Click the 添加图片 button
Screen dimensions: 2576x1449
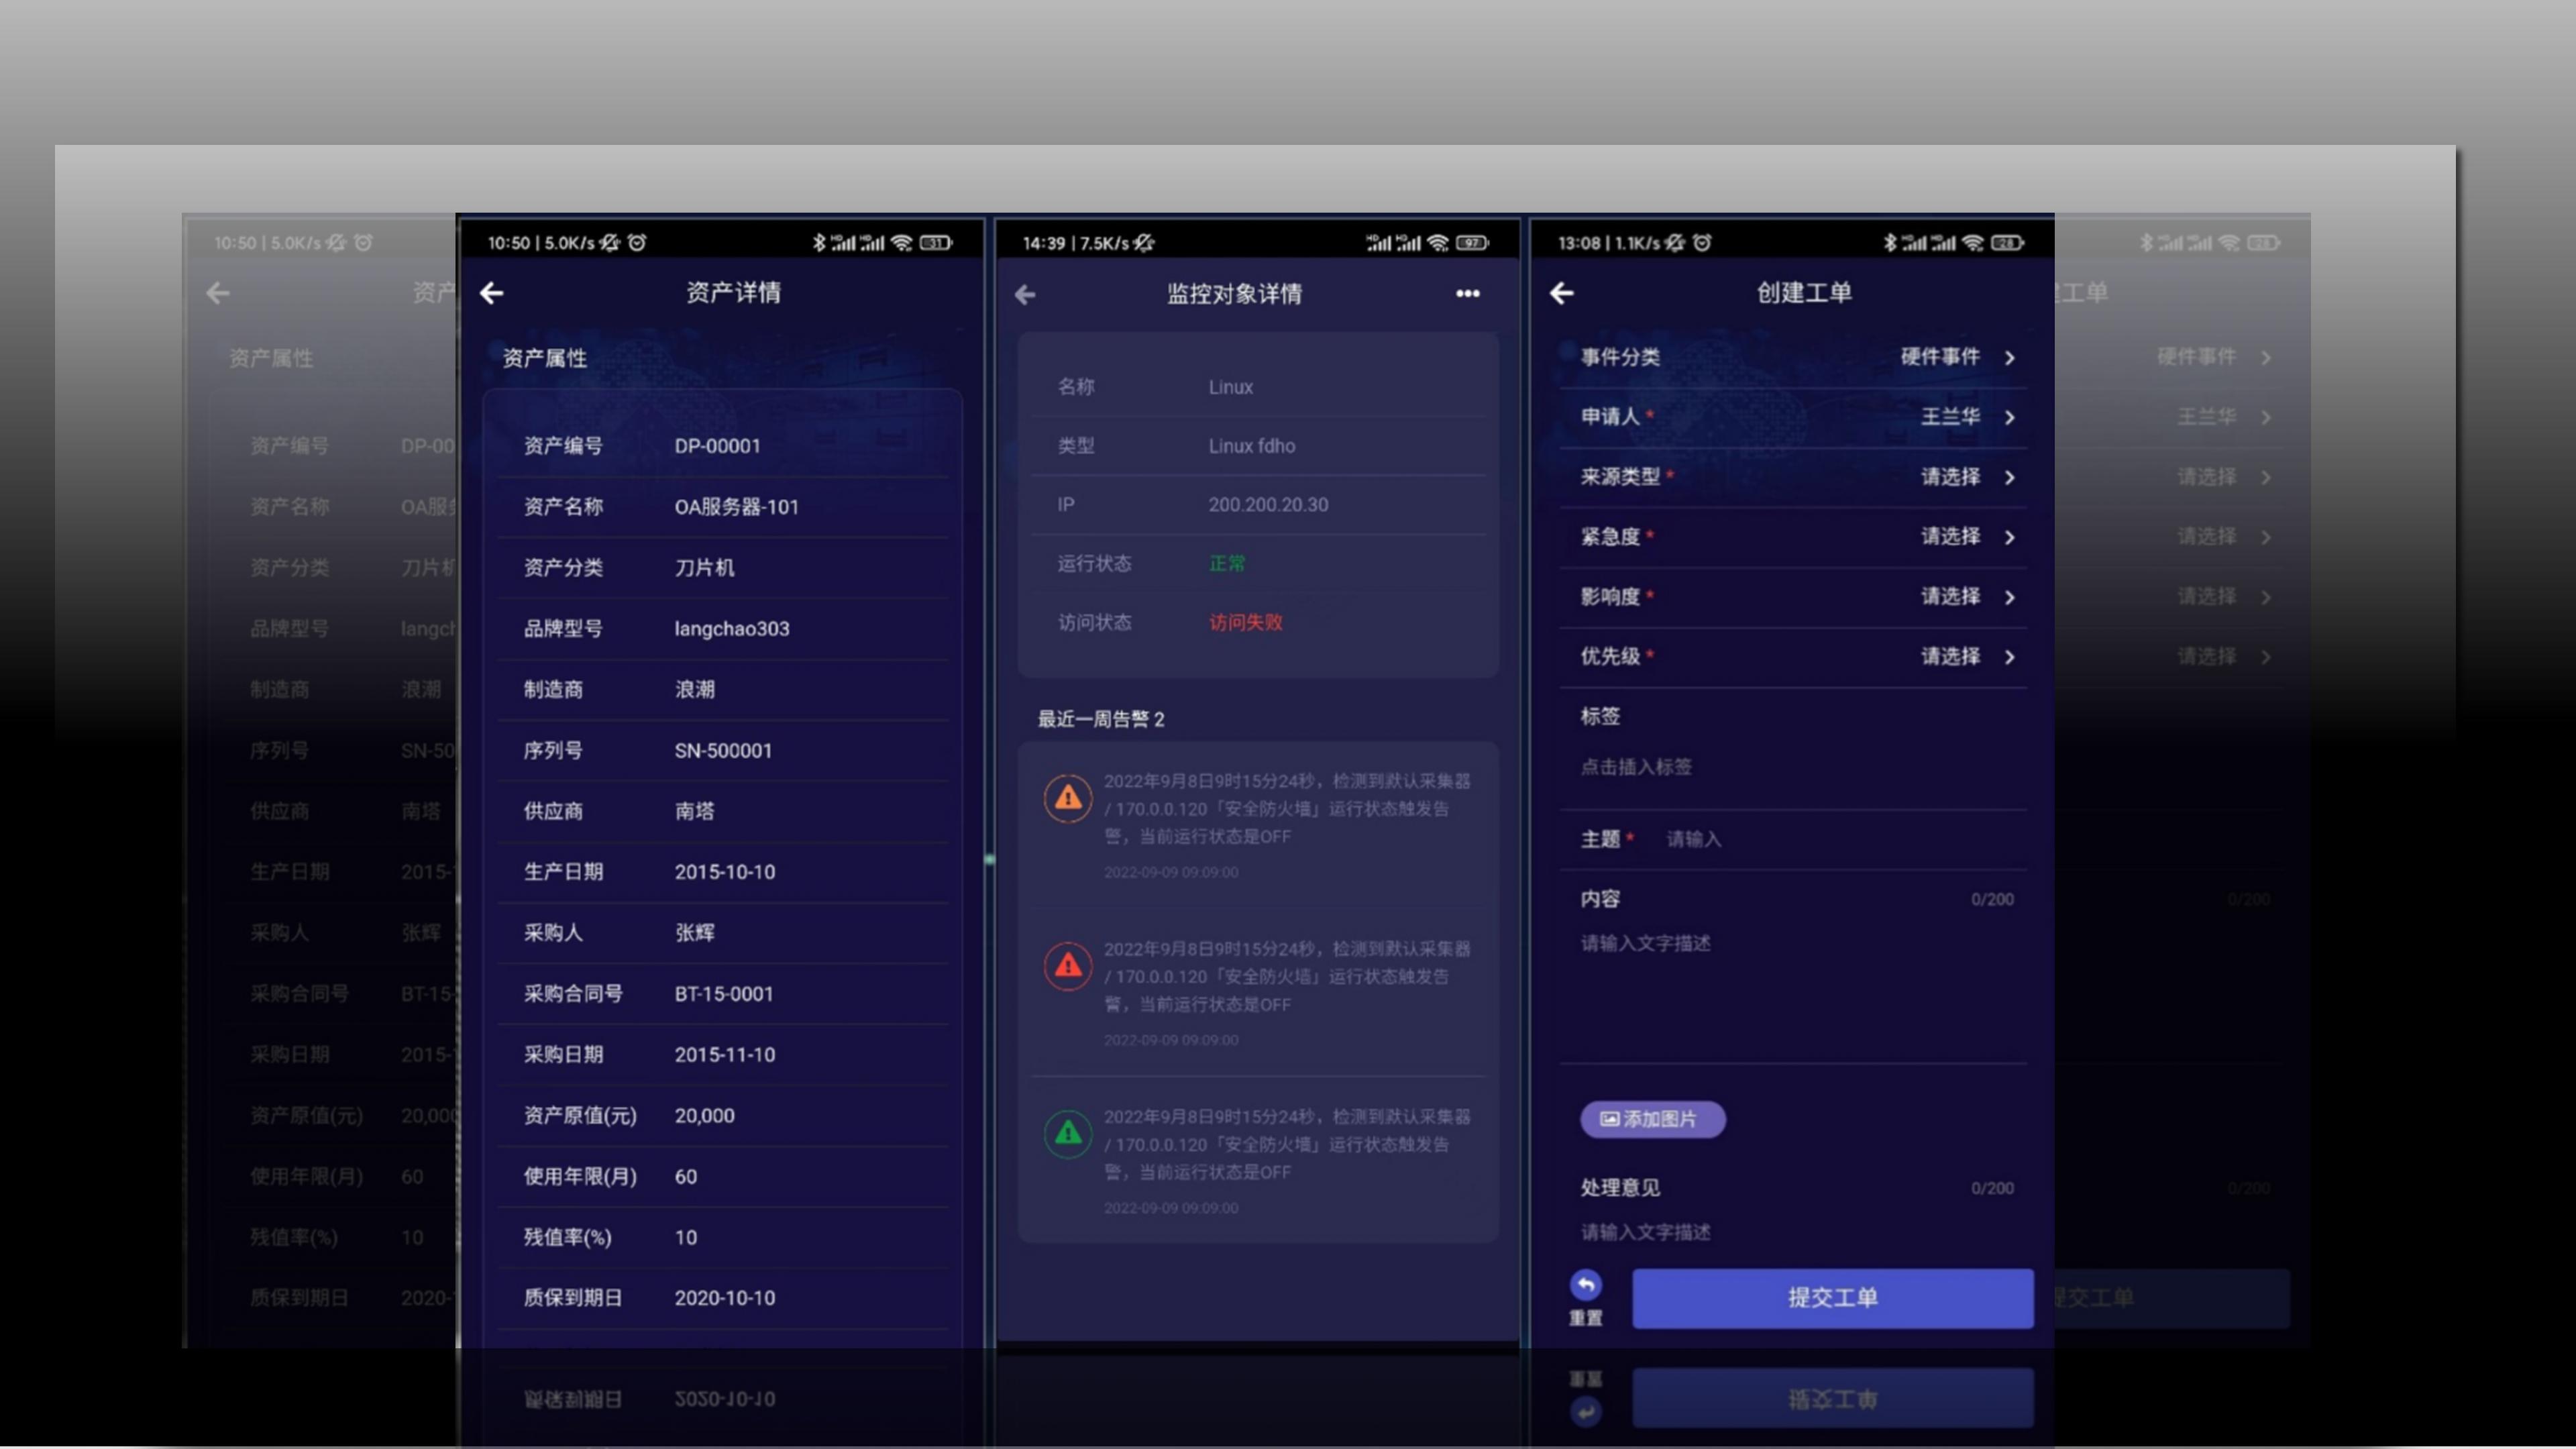pyautogui.click(x=1652, y=1119)
